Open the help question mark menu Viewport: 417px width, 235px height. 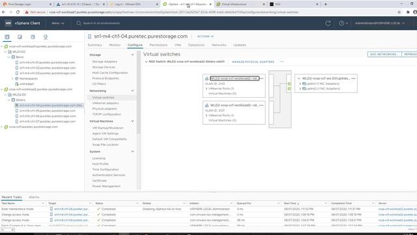coord(343,23)
